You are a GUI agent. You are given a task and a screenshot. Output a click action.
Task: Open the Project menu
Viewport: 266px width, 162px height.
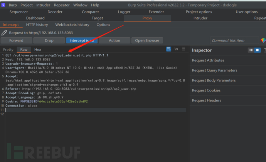pyautogui.click(x=27, y=5)
